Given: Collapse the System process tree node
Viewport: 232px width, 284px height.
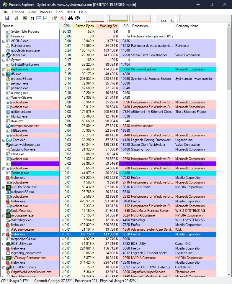Looking at the screenshot, I should click(x=4, y=60).
